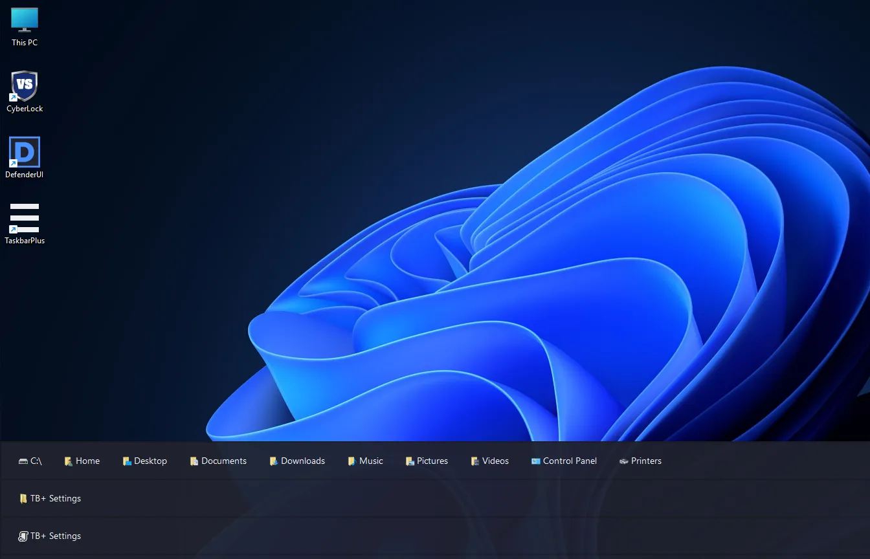Open the Home folder icon
Screen dimensions: 870x559
[x=82, y=461]
